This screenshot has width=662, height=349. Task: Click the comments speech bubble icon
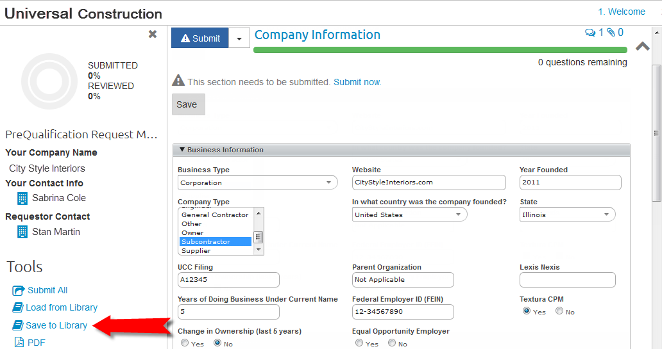click(590, 33)
